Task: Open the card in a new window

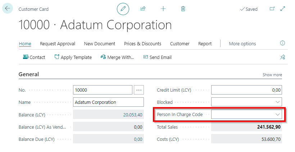Action: [x=272, y=9]
